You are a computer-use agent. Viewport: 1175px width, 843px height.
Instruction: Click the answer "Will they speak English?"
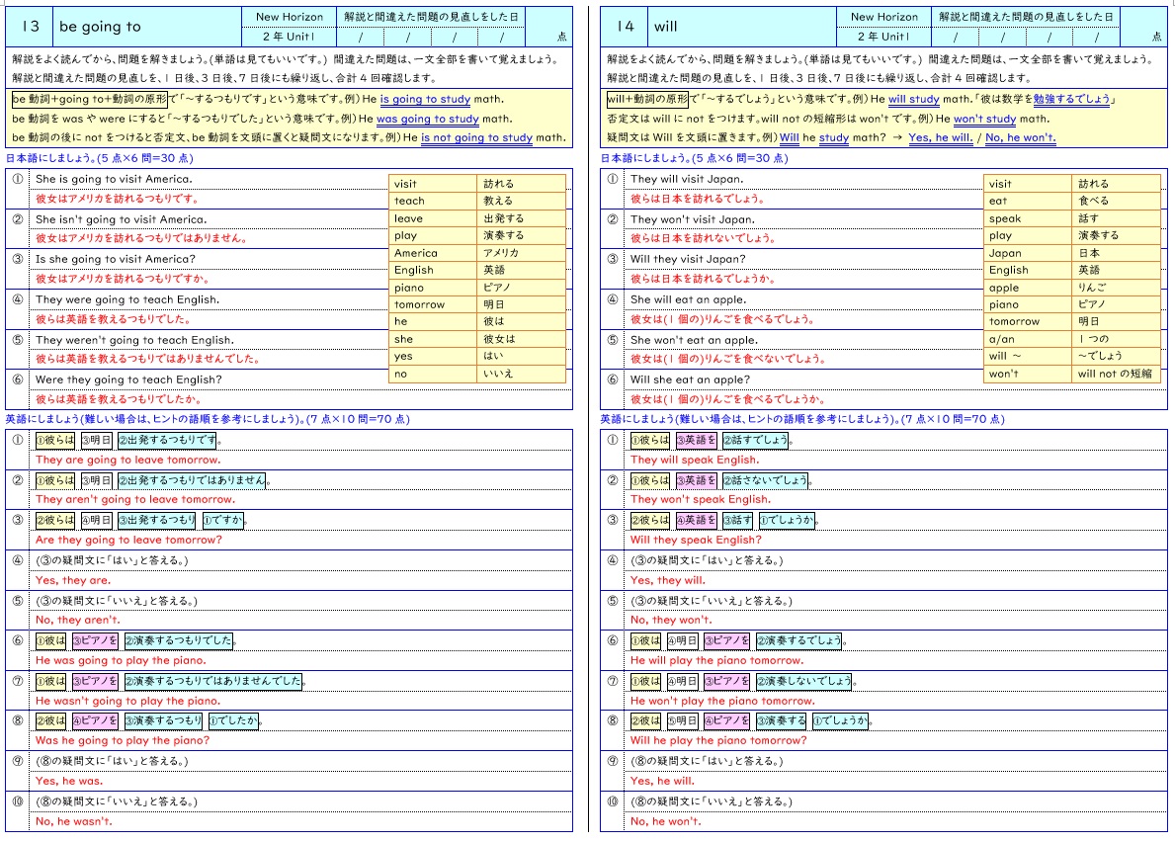[x=696, y=541]
